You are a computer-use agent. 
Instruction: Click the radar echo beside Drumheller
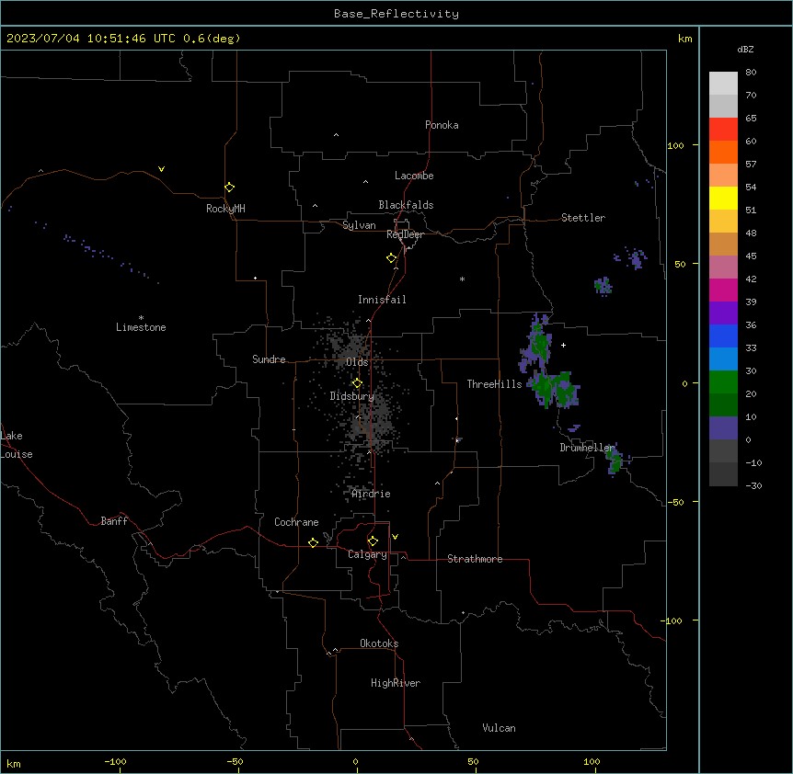tap(615, 461)
